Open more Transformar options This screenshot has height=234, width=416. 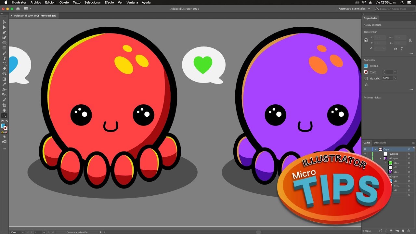coord(411,53)
